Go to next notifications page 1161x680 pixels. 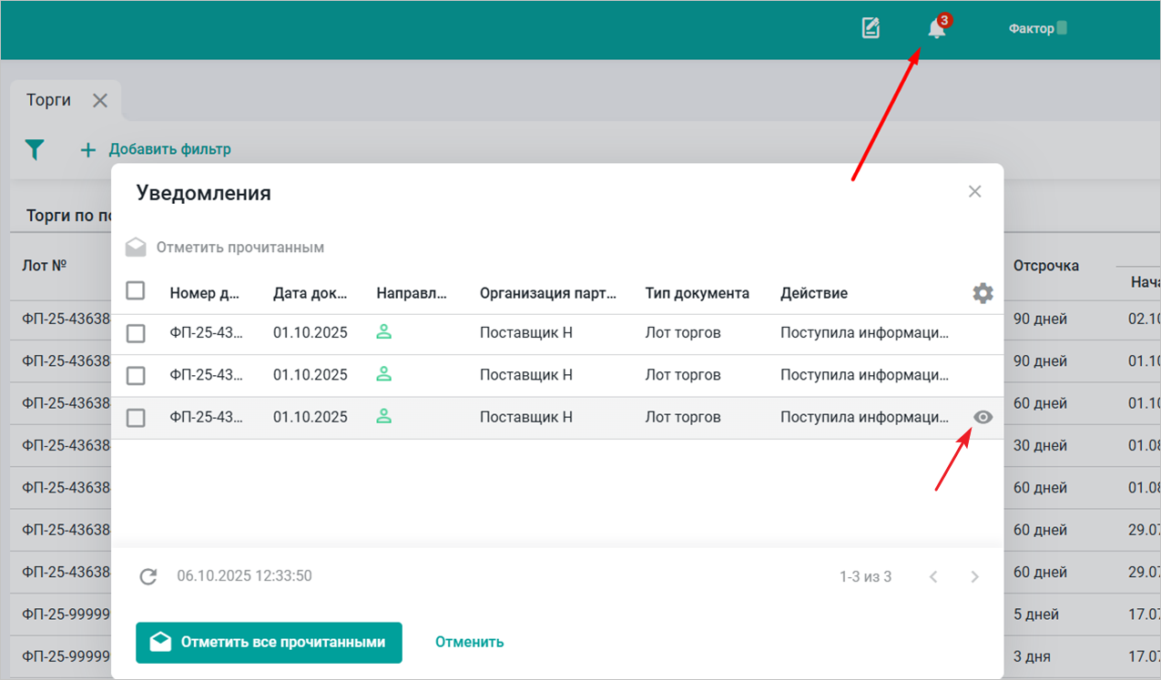(974, 577)
